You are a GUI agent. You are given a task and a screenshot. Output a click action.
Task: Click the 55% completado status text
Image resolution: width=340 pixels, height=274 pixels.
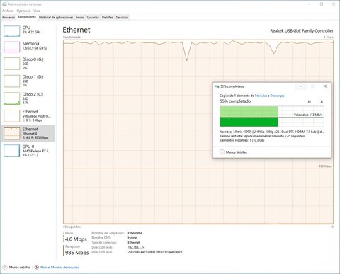pyautogui.click(x=235, y=101)
